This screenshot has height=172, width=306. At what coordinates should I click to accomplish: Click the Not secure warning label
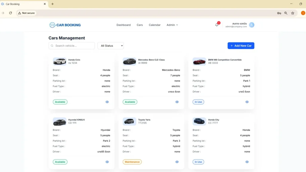26,13
